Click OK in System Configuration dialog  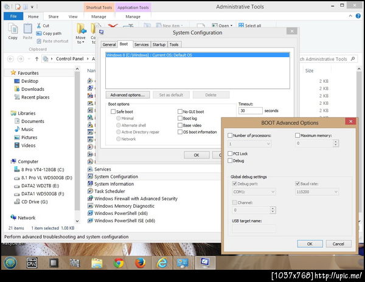click(196, 155)
